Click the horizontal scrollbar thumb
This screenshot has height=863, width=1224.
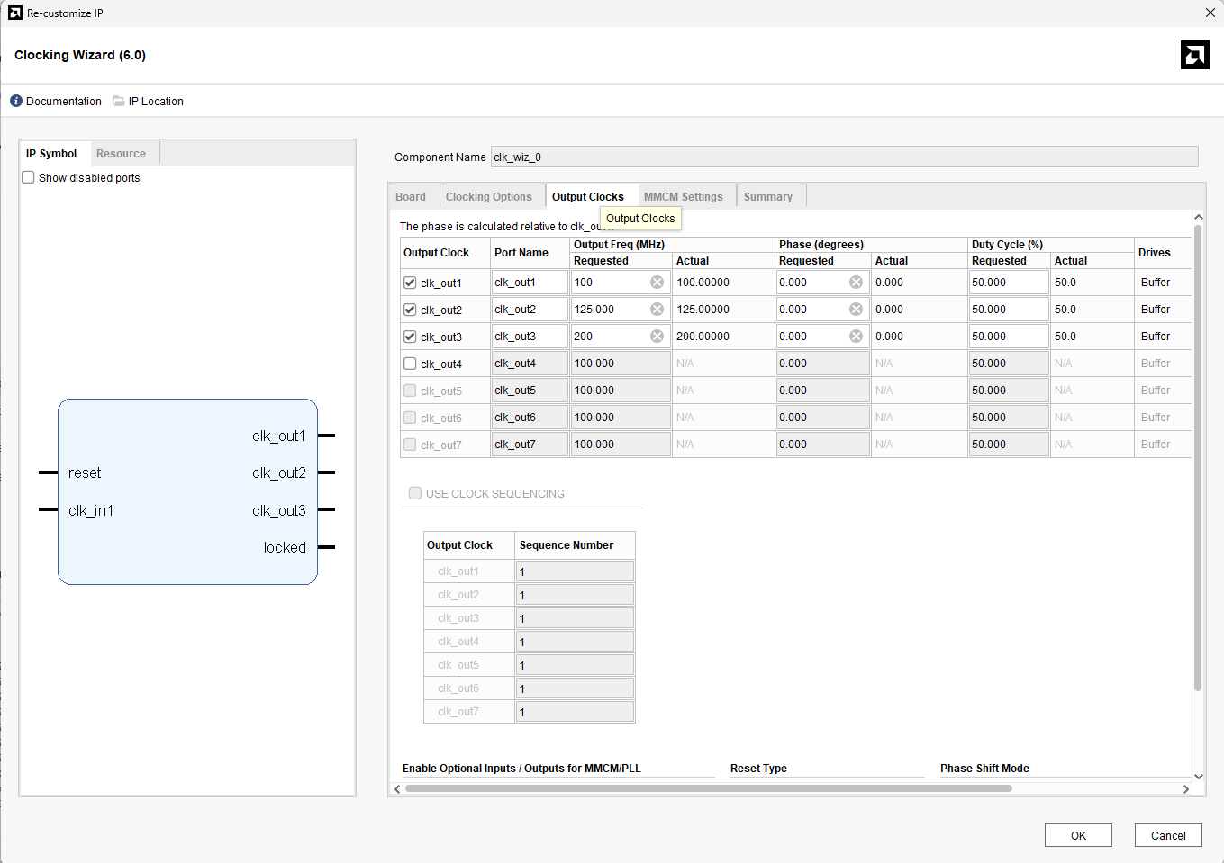click(x=708, y=788)
